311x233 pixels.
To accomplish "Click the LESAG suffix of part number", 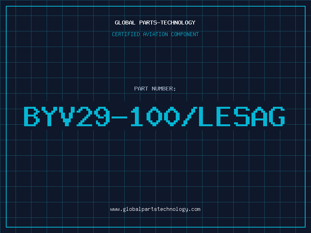I will tap(242, 116).
